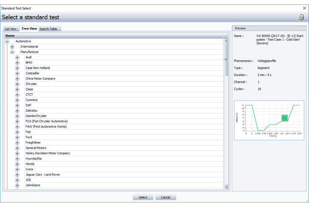
Task: Click the tree scrollbar down arrow
Action: pos(226,187)
